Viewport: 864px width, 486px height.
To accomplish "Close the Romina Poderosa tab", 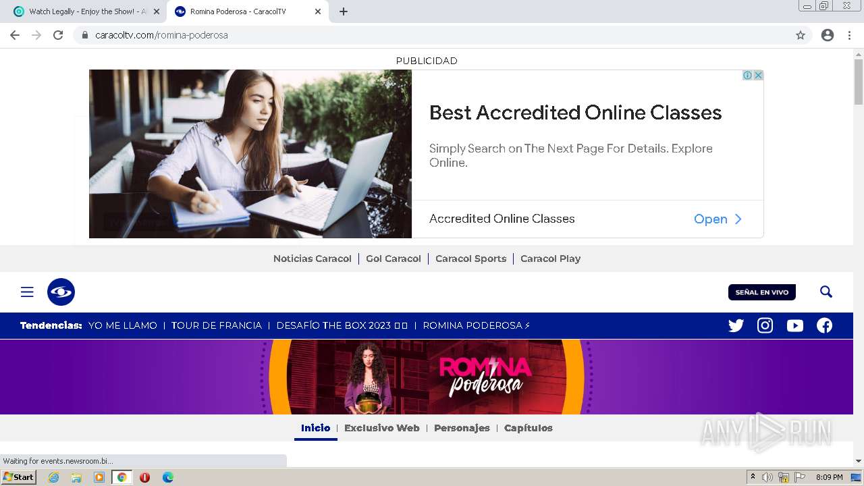I will (x=318, y=11).
